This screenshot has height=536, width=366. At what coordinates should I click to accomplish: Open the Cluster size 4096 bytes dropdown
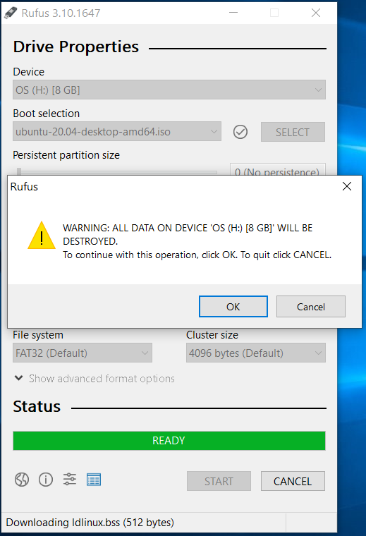256,353
